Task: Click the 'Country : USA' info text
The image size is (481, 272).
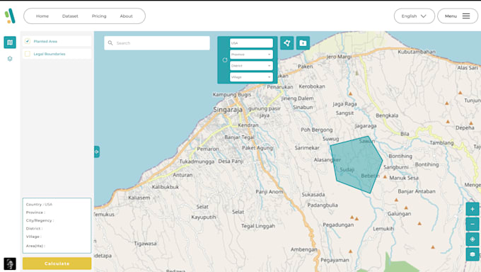Action: pos(39,205)
